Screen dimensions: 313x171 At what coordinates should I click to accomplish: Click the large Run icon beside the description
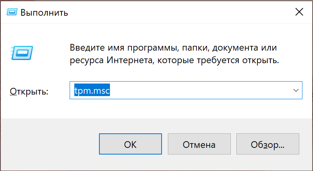[x=22, y=52]
